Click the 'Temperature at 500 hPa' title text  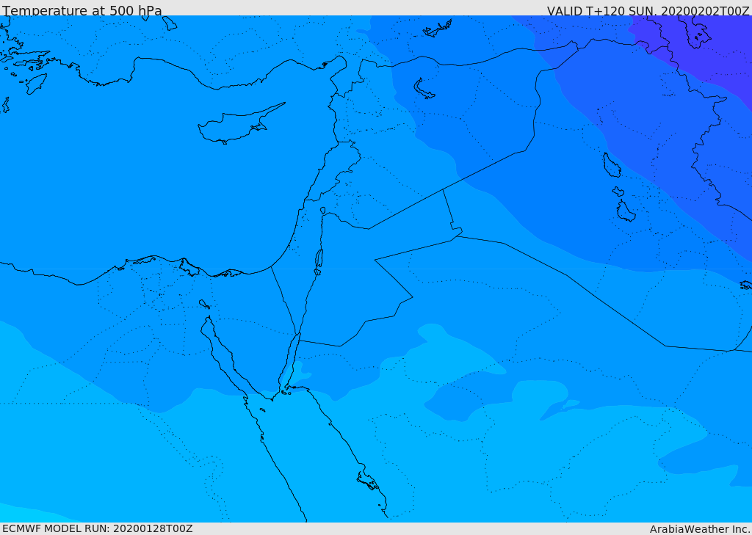click(82, 10)
